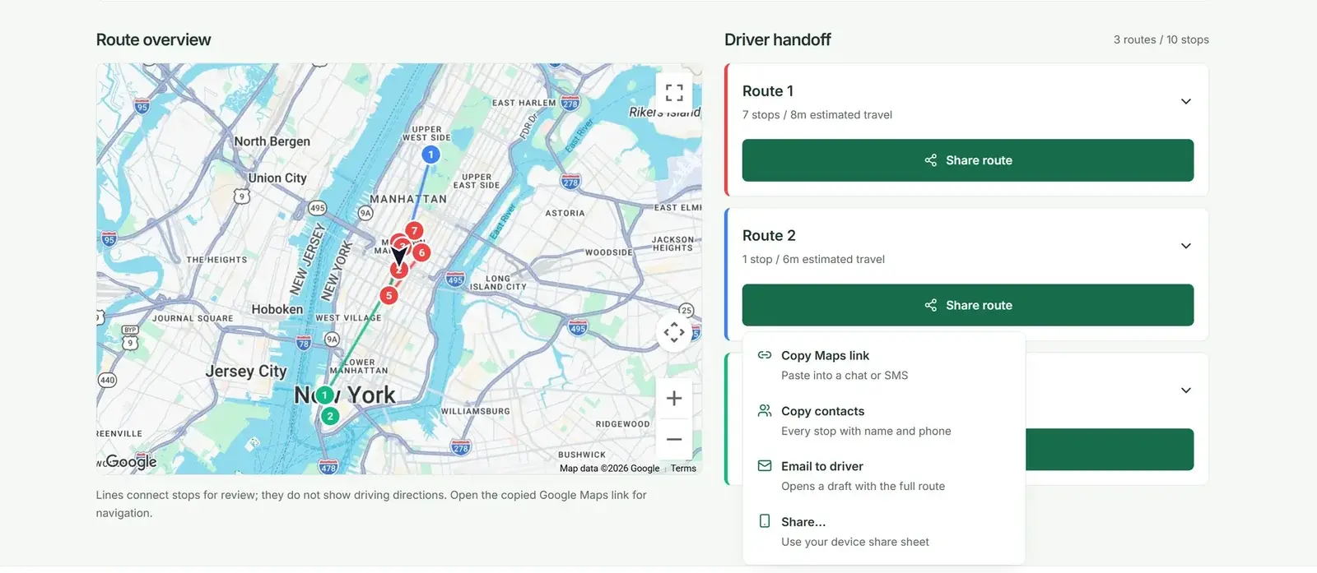Click green stop marker 2 on the map
This screenshot has width=1317, height=573.
tap(330, 416)
